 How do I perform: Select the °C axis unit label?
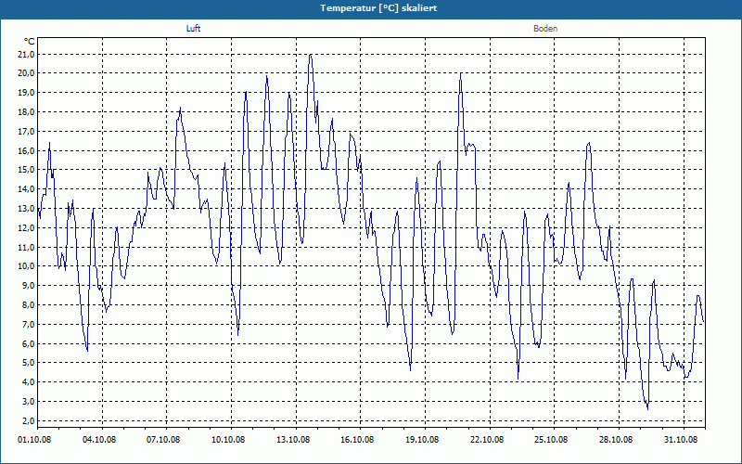click(30, 42)
